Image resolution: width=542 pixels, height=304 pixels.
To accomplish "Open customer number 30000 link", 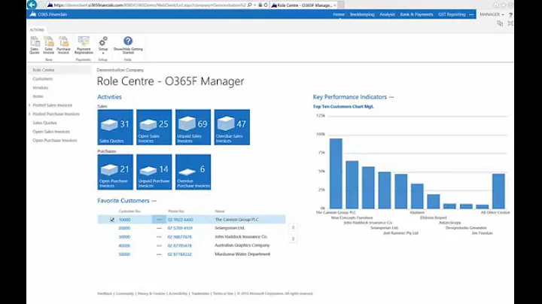I will click(124, 237).
